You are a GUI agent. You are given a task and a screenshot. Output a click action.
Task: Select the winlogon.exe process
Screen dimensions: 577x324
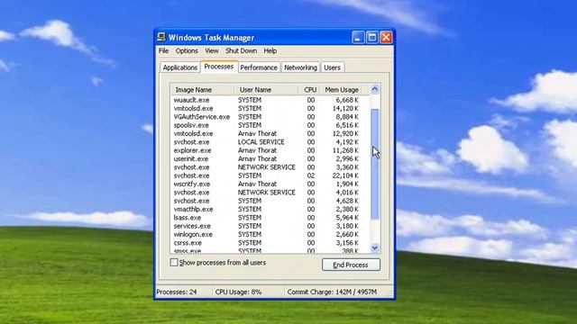pos(270,234)
